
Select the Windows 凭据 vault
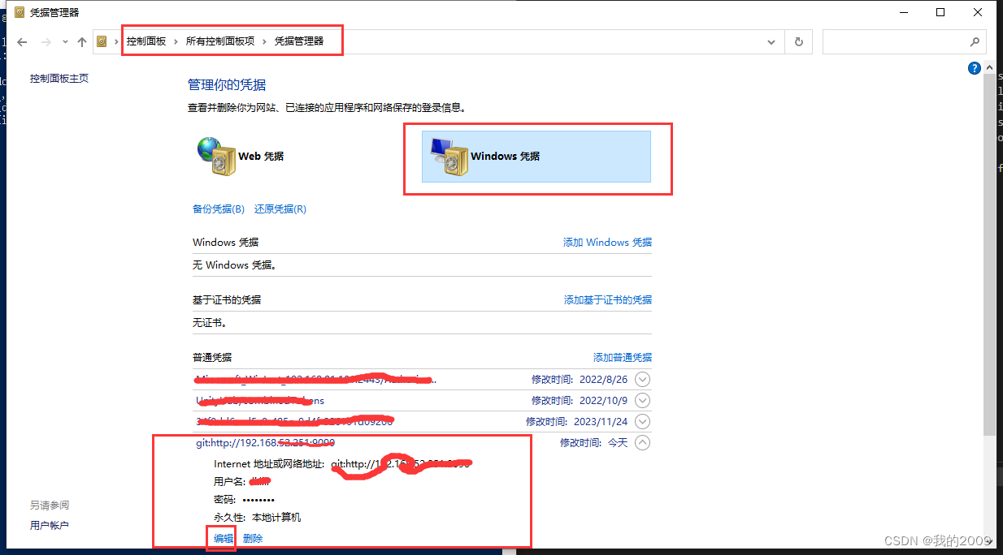(536, 156)
